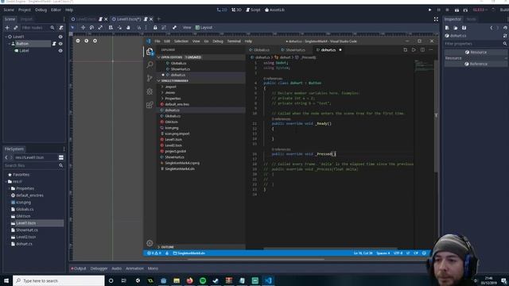Open VS Code Search activity icon
The width and height of the screenshot is (509, 286).
[x=150, y=65]
